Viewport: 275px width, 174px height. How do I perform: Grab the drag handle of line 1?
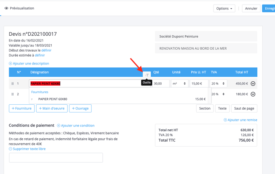pos(12,84)
